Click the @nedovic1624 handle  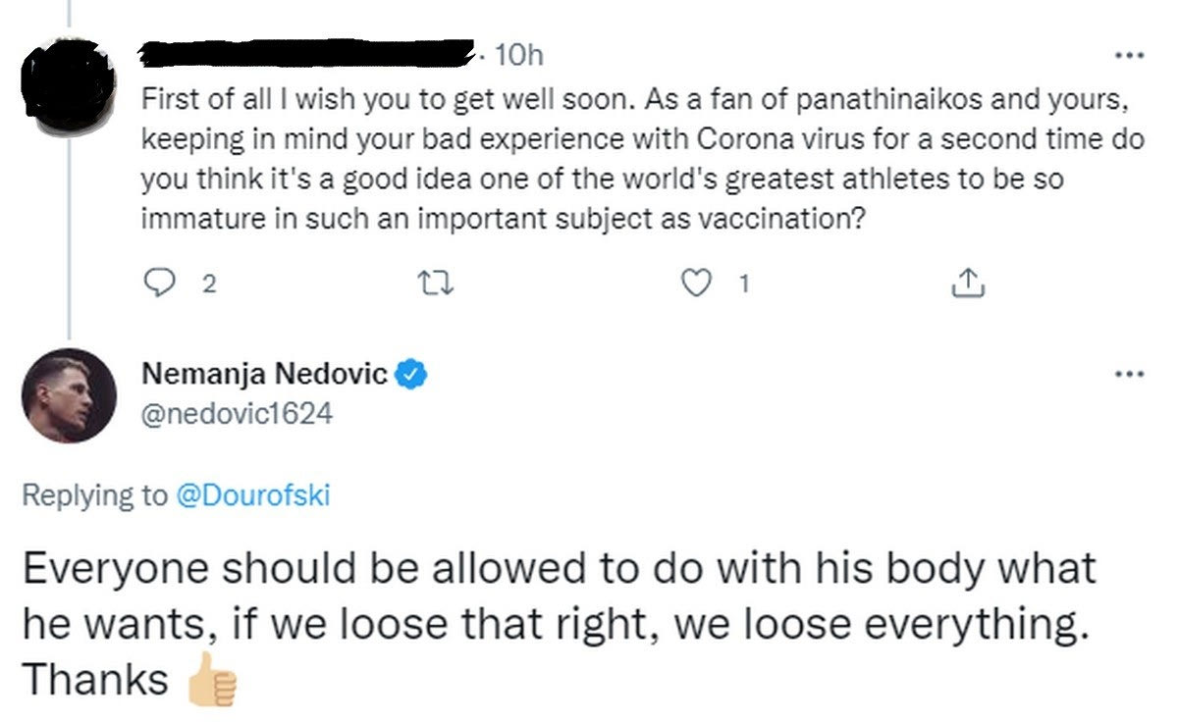tap(238, 414)
